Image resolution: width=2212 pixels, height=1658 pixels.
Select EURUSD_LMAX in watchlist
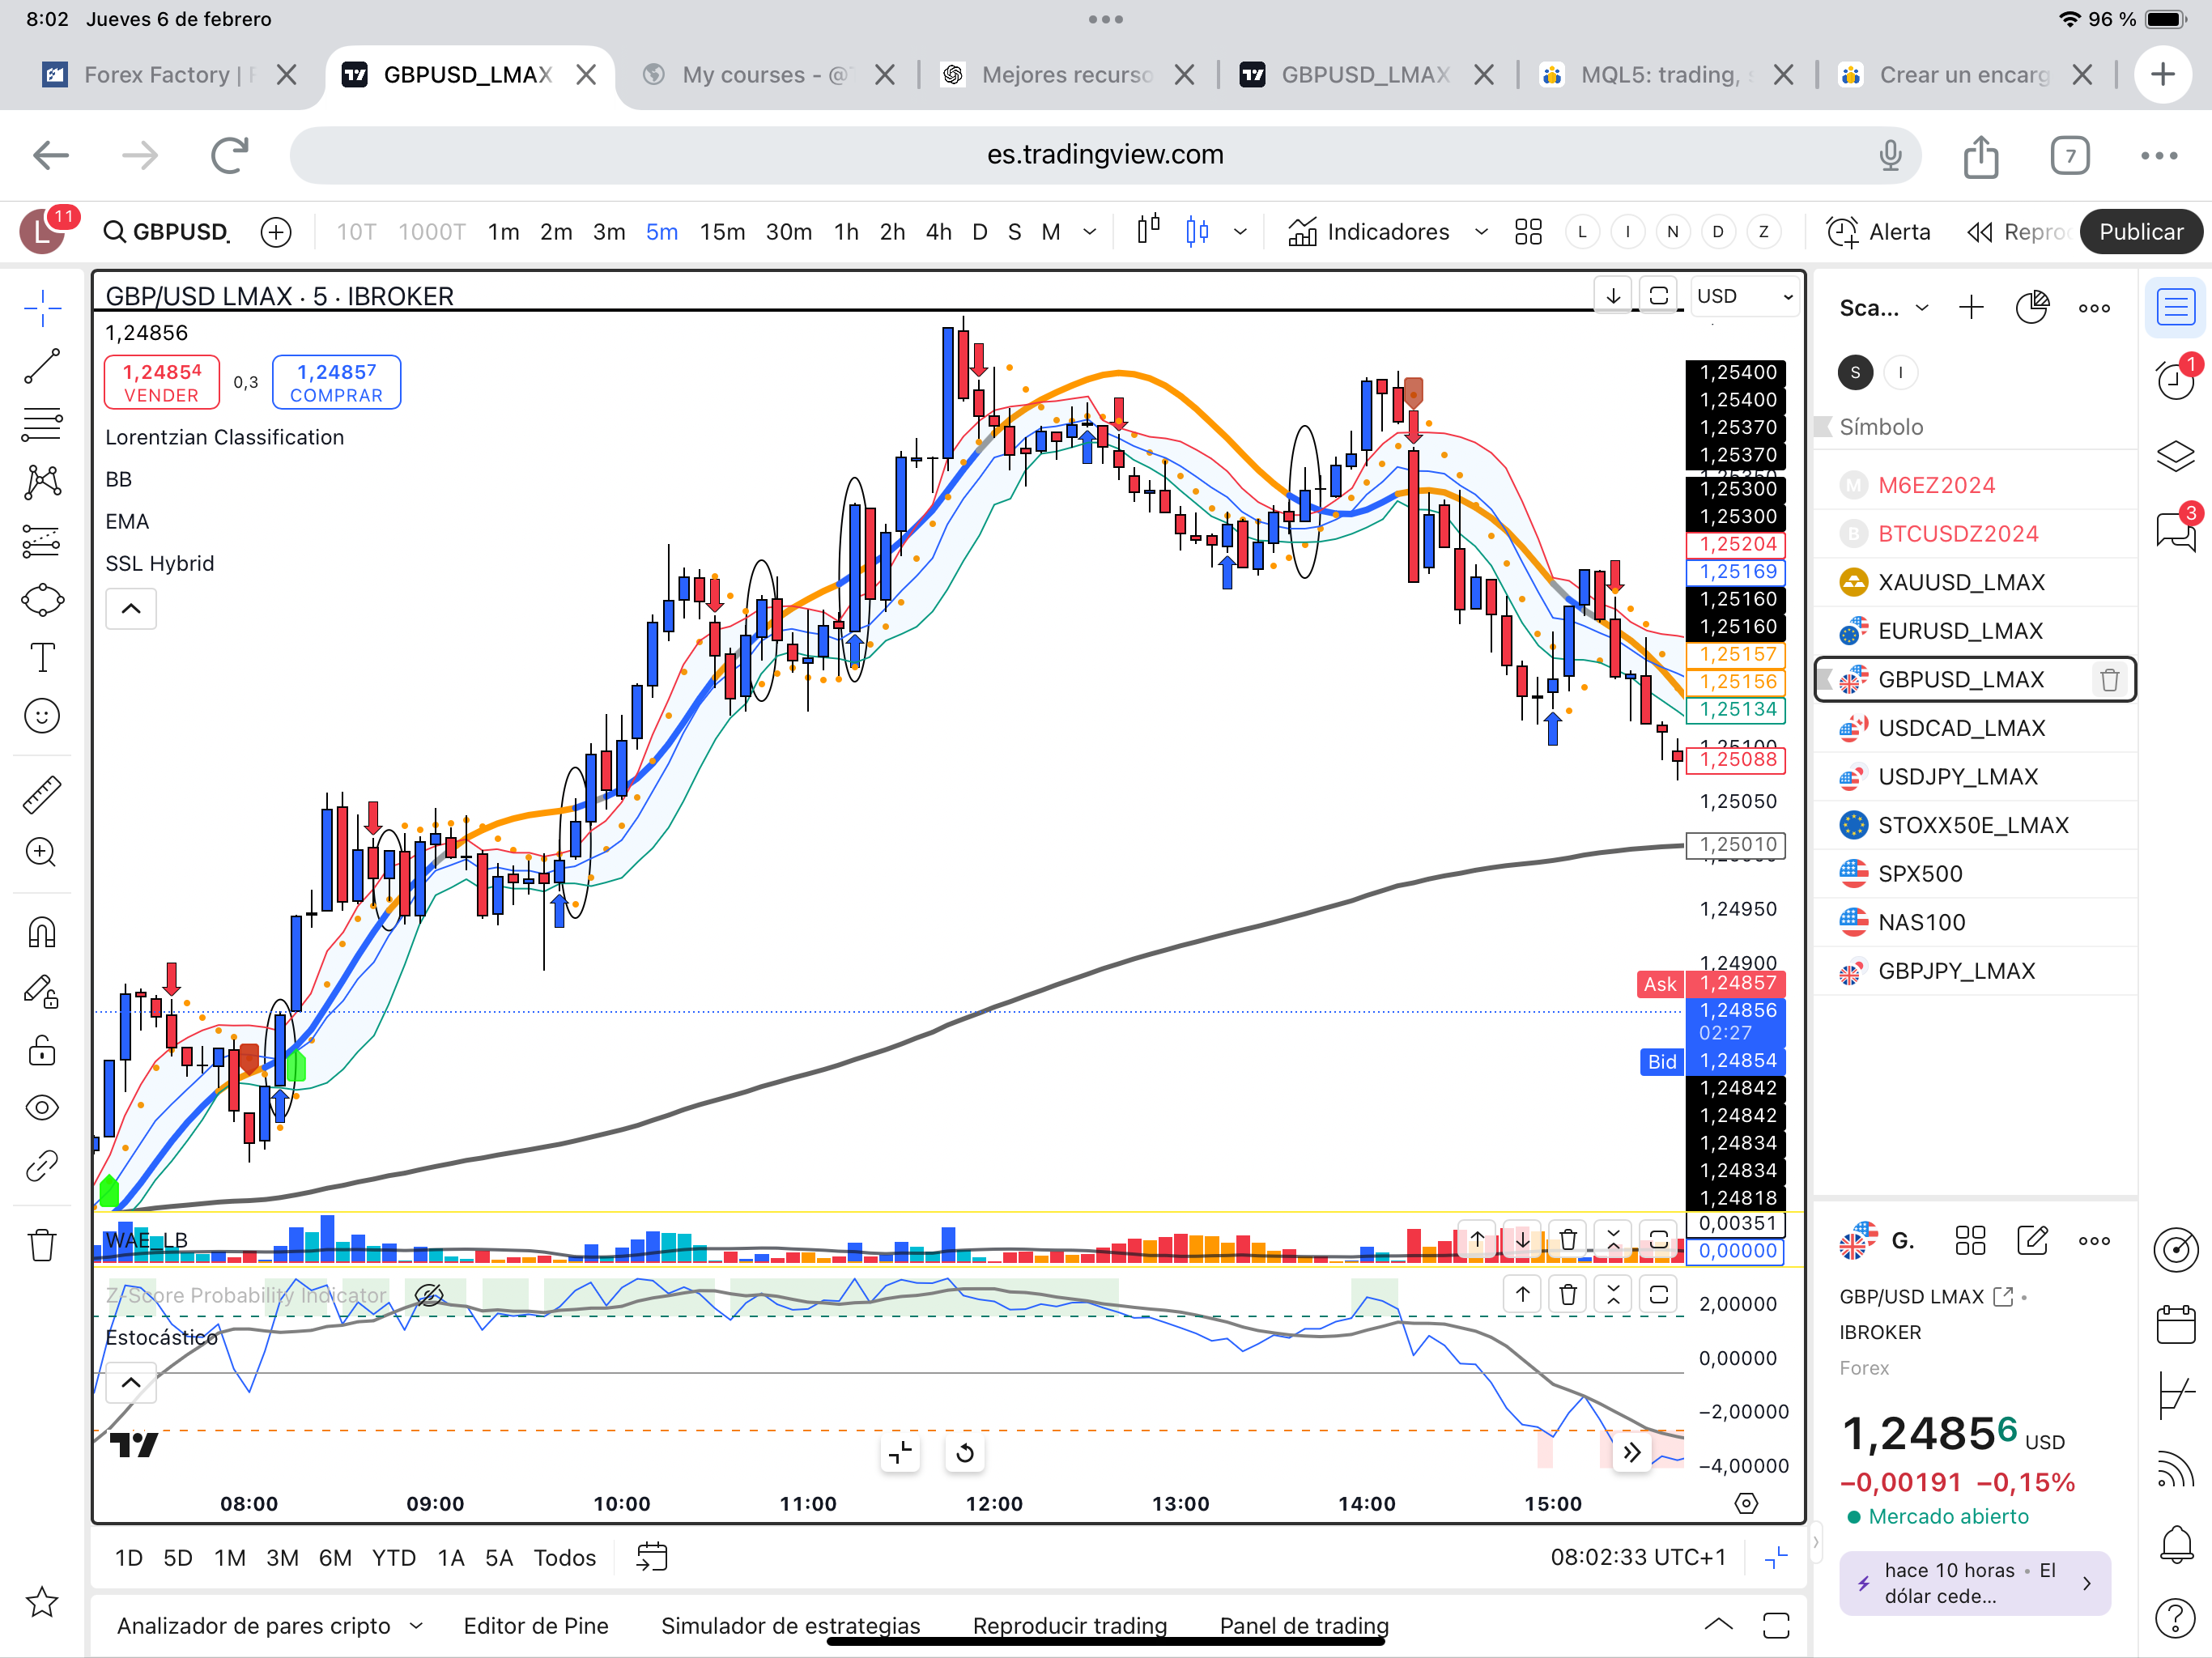click(1975, 631)
